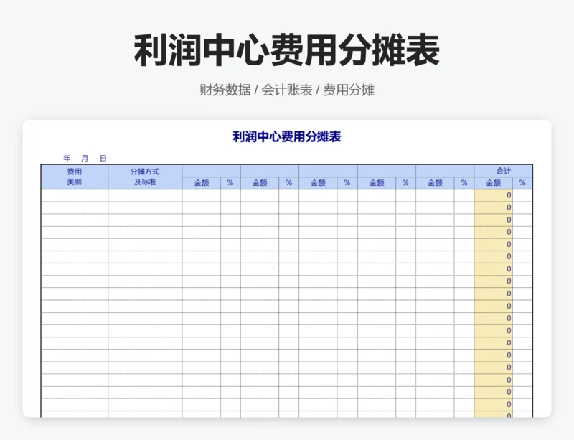The image size is (574, 440).
Task: Click the blue spreadsheet title 利润中心费用分摊表
Action: click(x=286, y=136)
